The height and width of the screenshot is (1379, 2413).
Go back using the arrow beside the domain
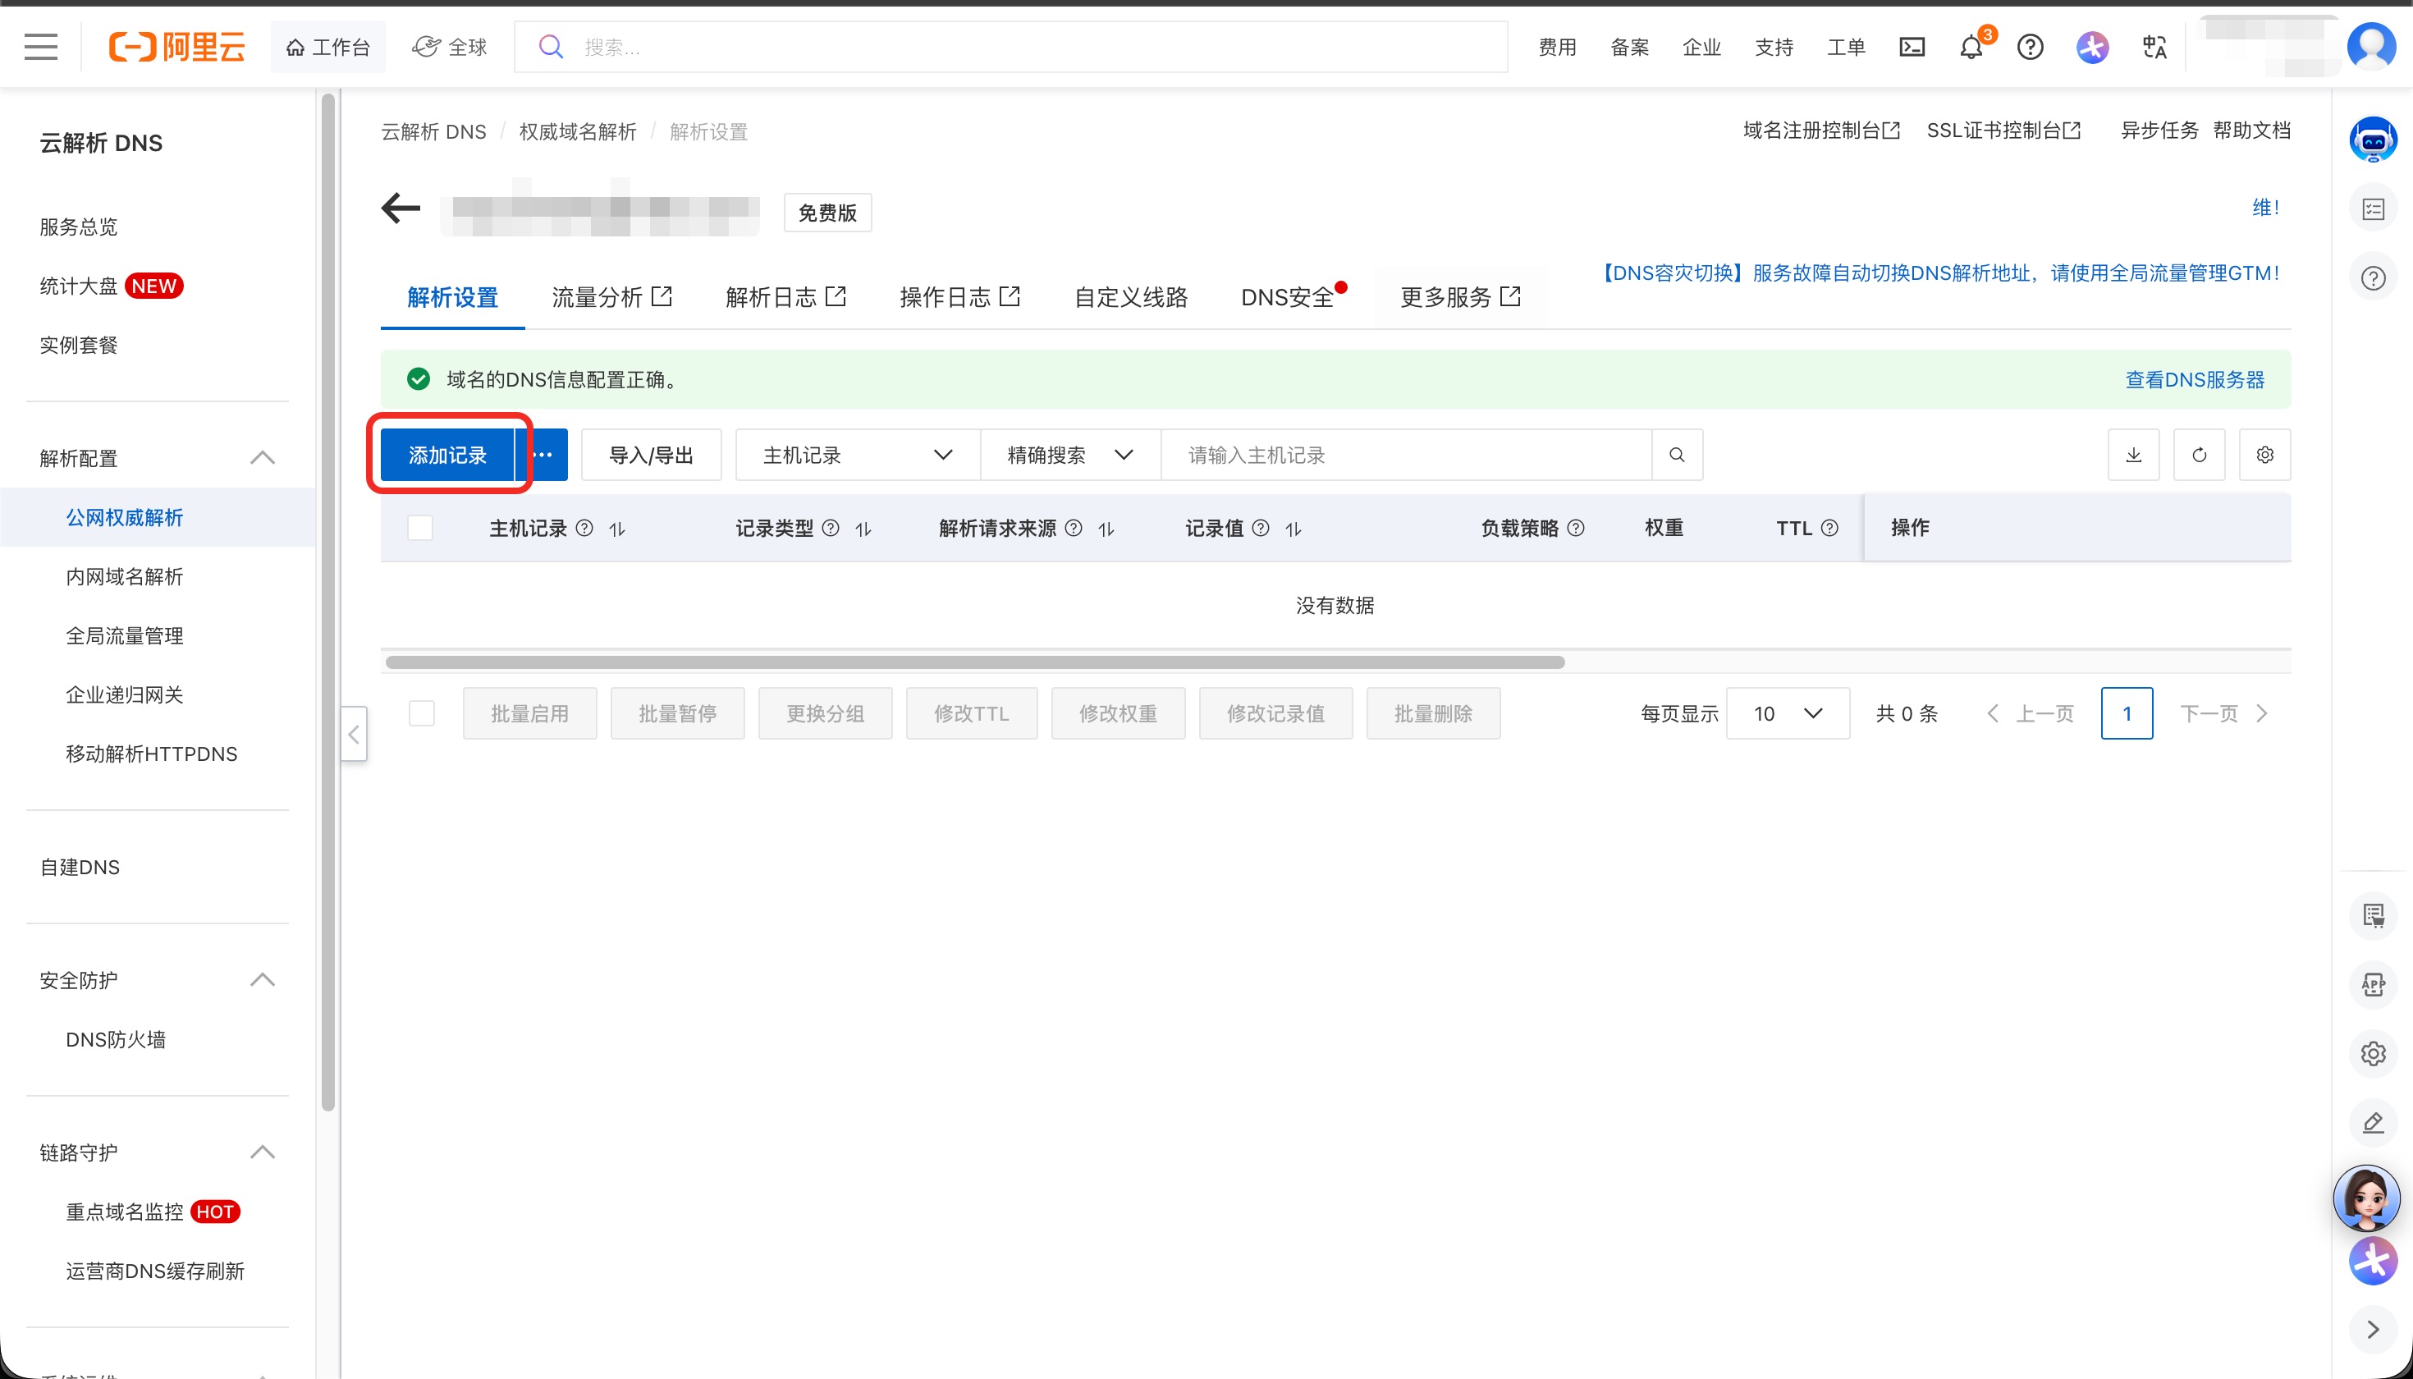(400, 209)
